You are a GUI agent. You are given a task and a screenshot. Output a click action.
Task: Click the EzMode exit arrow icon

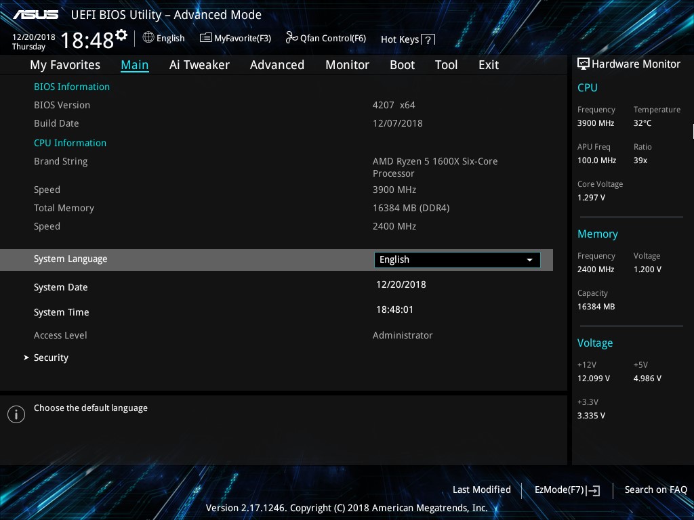[594, 490]
